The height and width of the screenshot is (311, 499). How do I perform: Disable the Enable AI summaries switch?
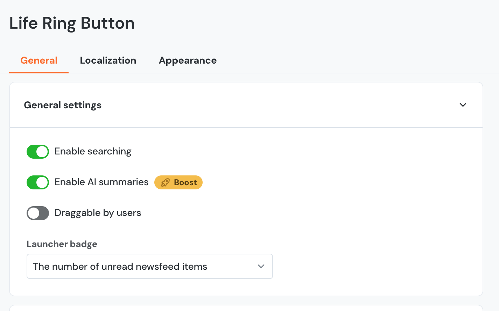pyautogui.click(x=38, y=182)
